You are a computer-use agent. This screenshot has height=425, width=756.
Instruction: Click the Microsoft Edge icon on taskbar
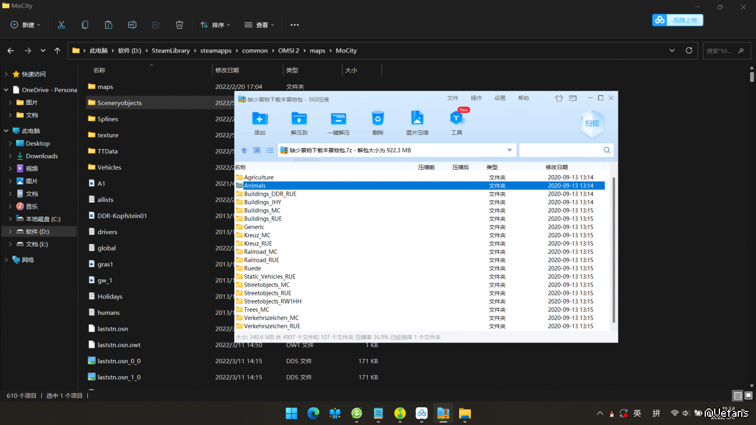pyautogui.click(x=313, y=413)
